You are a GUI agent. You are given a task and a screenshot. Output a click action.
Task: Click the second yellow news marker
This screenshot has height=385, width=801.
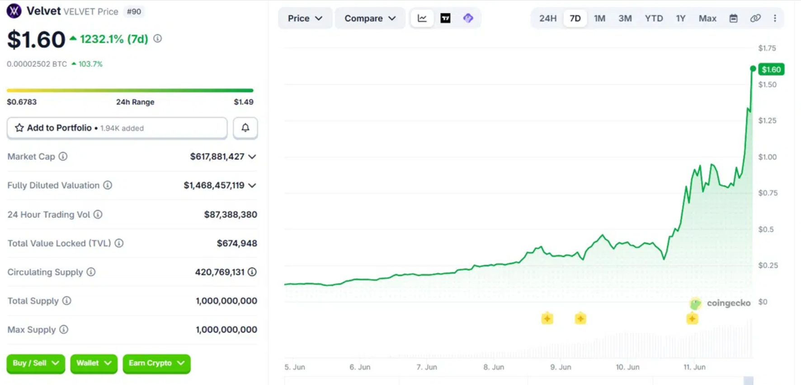pos(580,319)
